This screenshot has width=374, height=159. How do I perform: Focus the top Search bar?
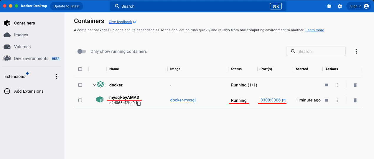pyautogui.click(x=198, y=6)
